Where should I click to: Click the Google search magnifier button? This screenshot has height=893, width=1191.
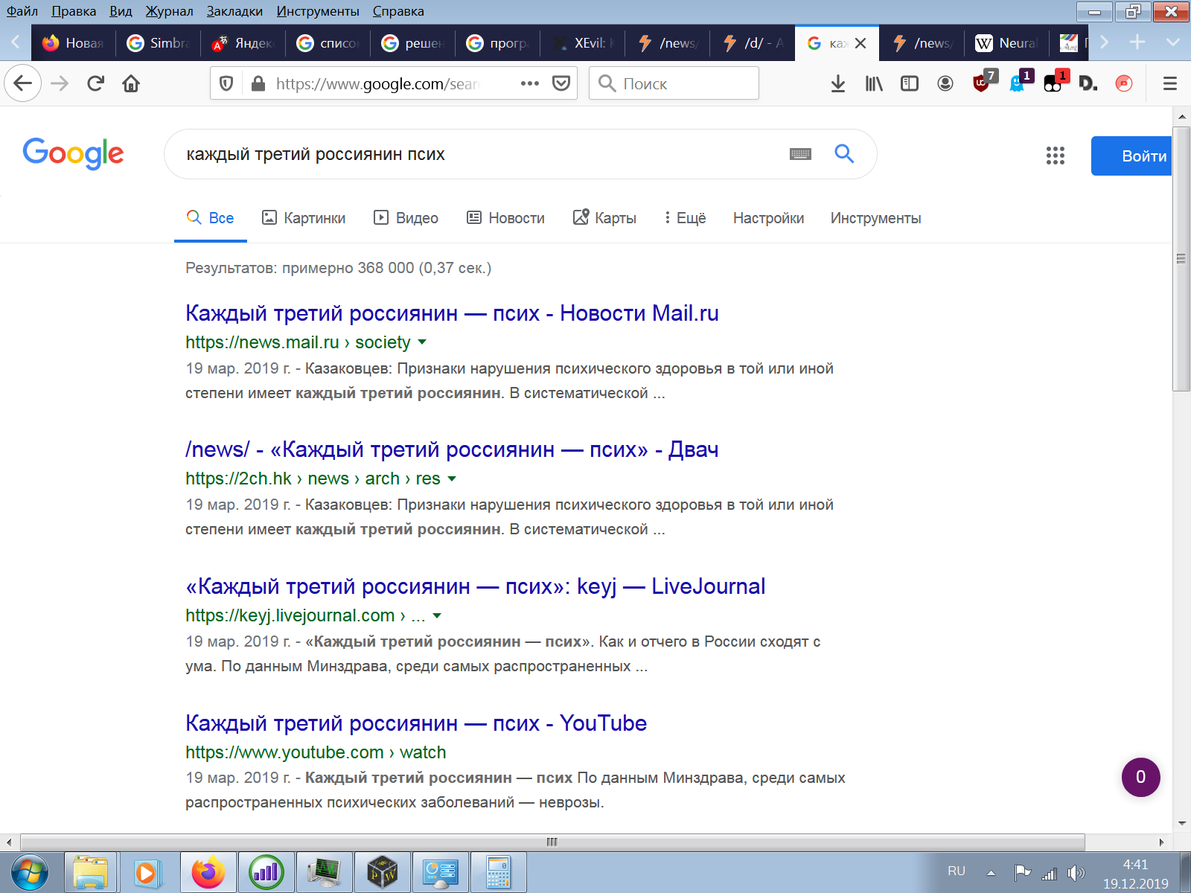(x=844, y=154)
